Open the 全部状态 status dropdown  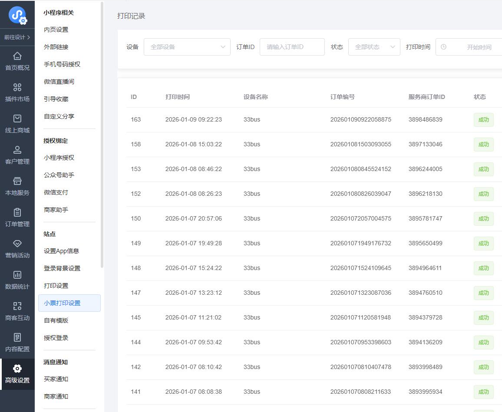(x=374, y=47)
